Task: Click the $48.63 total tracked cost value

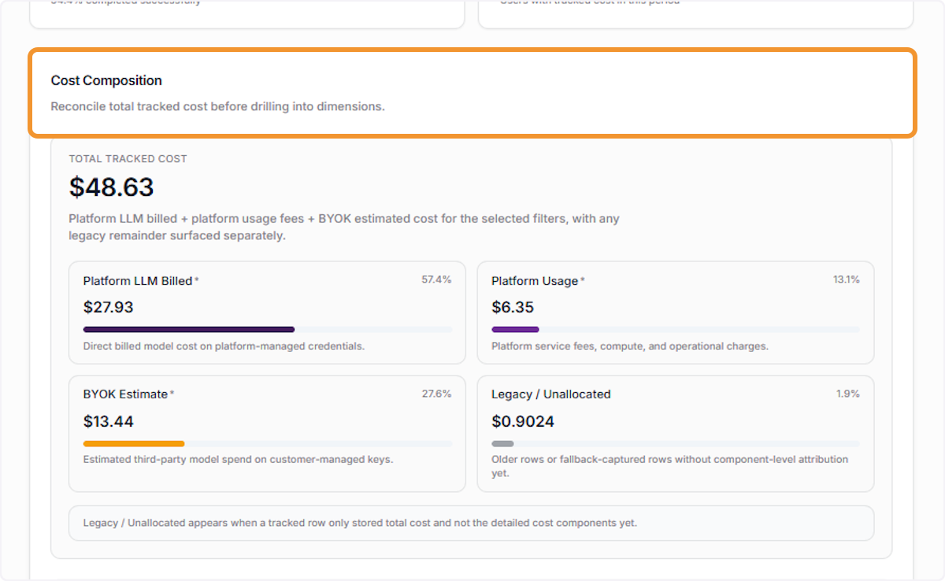Action: pyautogui.click(x=111, y=187)
